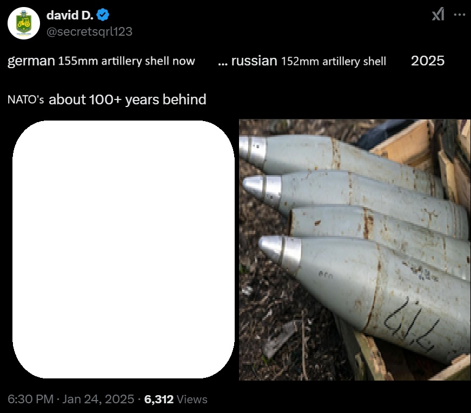Open the tractor emblem profile avatar
This screenshot has height=413, width=471.
tap(24, 23)
